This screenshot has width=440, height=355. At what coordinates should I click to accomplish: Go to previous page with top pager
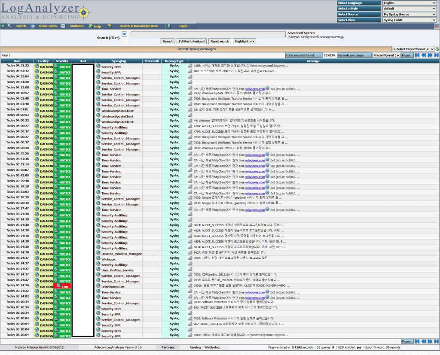click(x=424, y=55)
